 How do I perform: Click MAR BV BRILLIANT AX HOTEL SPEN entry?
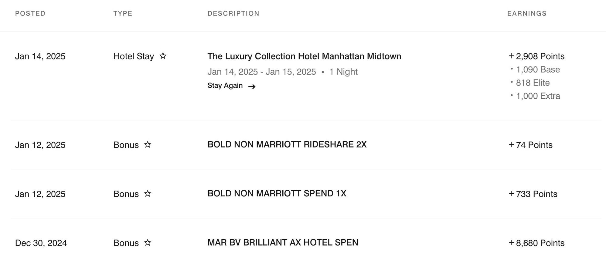point(283,243)
